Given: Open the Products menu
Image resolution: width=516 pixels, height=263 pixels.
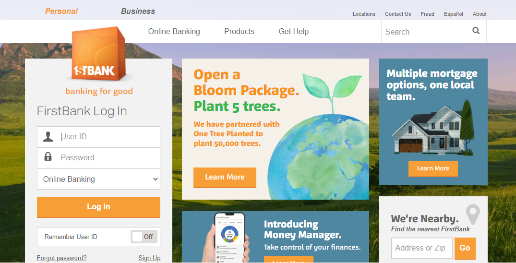Looking at the screenshot, I should 239,32.
